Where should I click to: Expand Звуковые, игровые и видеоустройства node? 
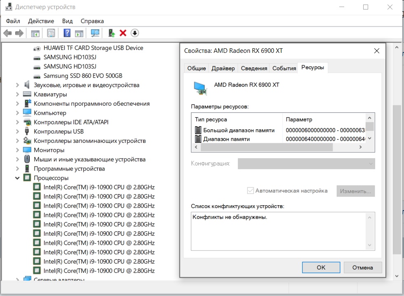tap(17, 85)
